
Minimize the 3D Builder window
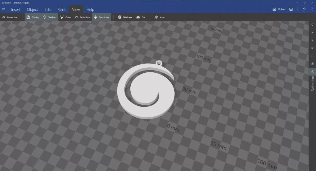[297, 2]
